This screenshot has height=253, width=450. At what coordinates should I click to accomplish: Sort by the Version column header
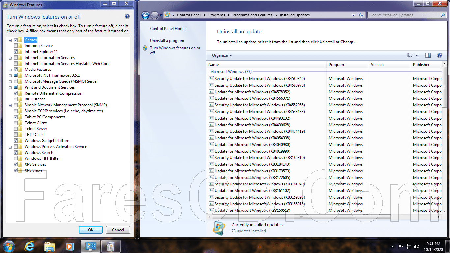(x=390, y=65)
